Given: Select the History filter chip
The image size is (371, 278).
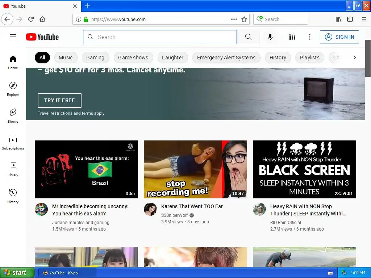Looking at the screenshot, I should [x=278, y=58].
